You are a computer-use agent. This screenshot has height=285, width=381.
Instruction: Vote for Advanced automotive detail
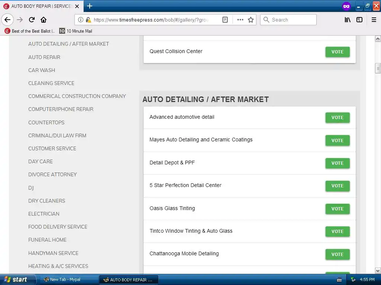337,118
